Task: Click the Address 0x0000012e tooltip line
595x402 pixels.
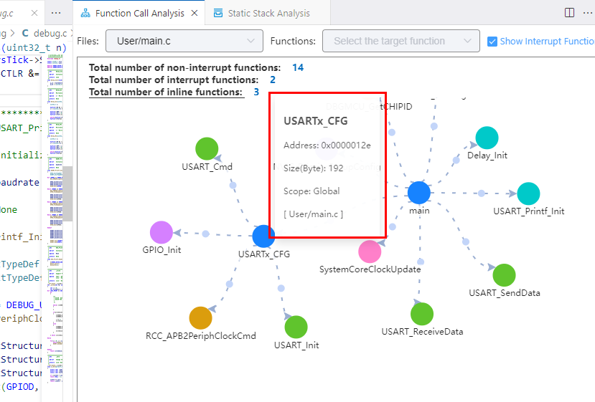Action: pyautogui.click(x=327, y=145)
